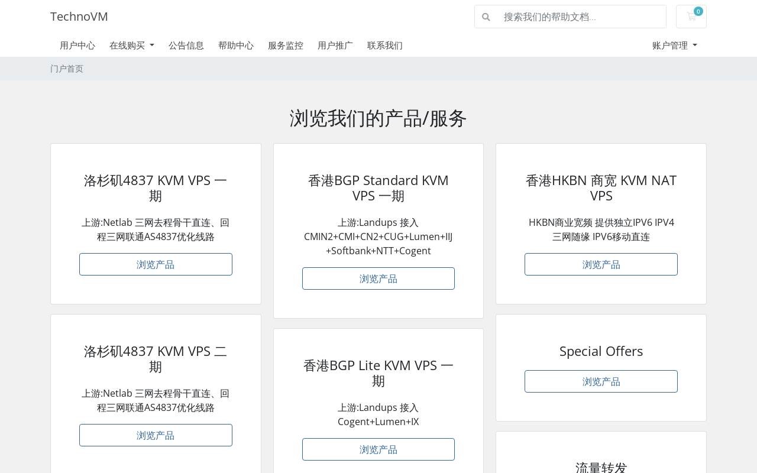Browse products for 香港BGP Lite KVM VPS
This screenshot has width=757, height=473.
click(x=378, y=449)
